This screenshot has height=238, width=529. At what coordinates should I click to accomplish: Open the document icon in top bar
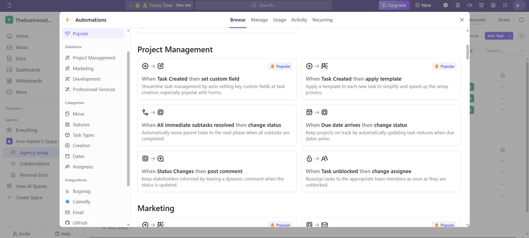493,5
